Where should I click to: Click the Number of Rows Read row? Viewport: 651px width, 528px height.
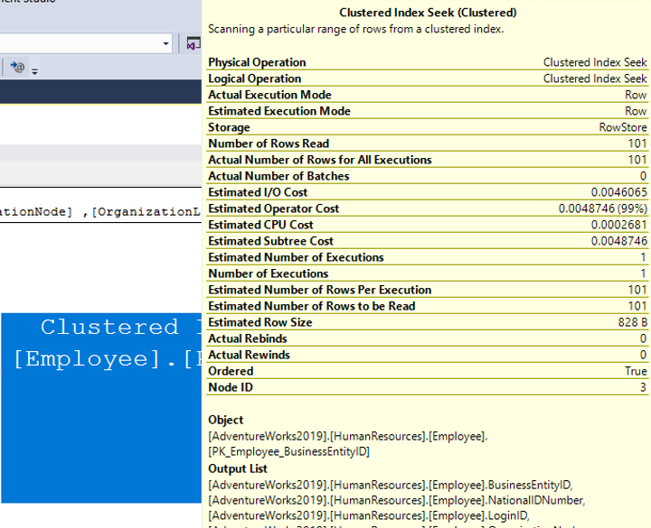click(x=427, y=144)
